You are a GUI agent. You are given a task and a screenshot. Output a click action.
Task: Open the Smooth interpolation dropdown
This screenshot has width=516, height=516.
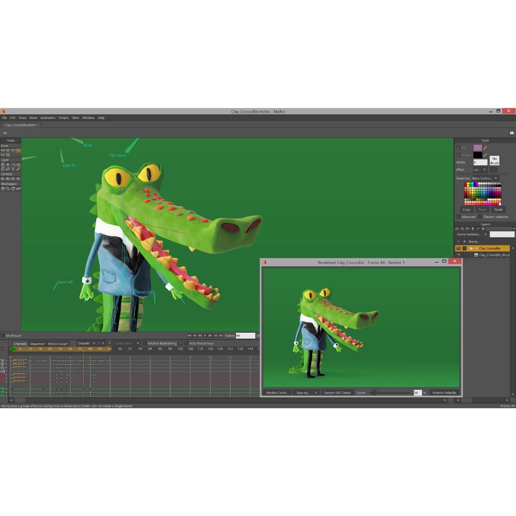(87, 344)
